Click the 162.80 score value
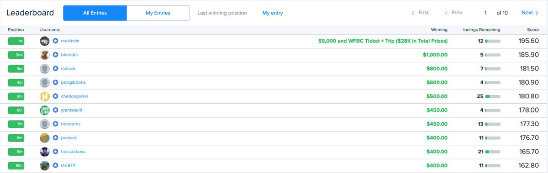Viewport: 548px width, 173px height. coord(529,165)
